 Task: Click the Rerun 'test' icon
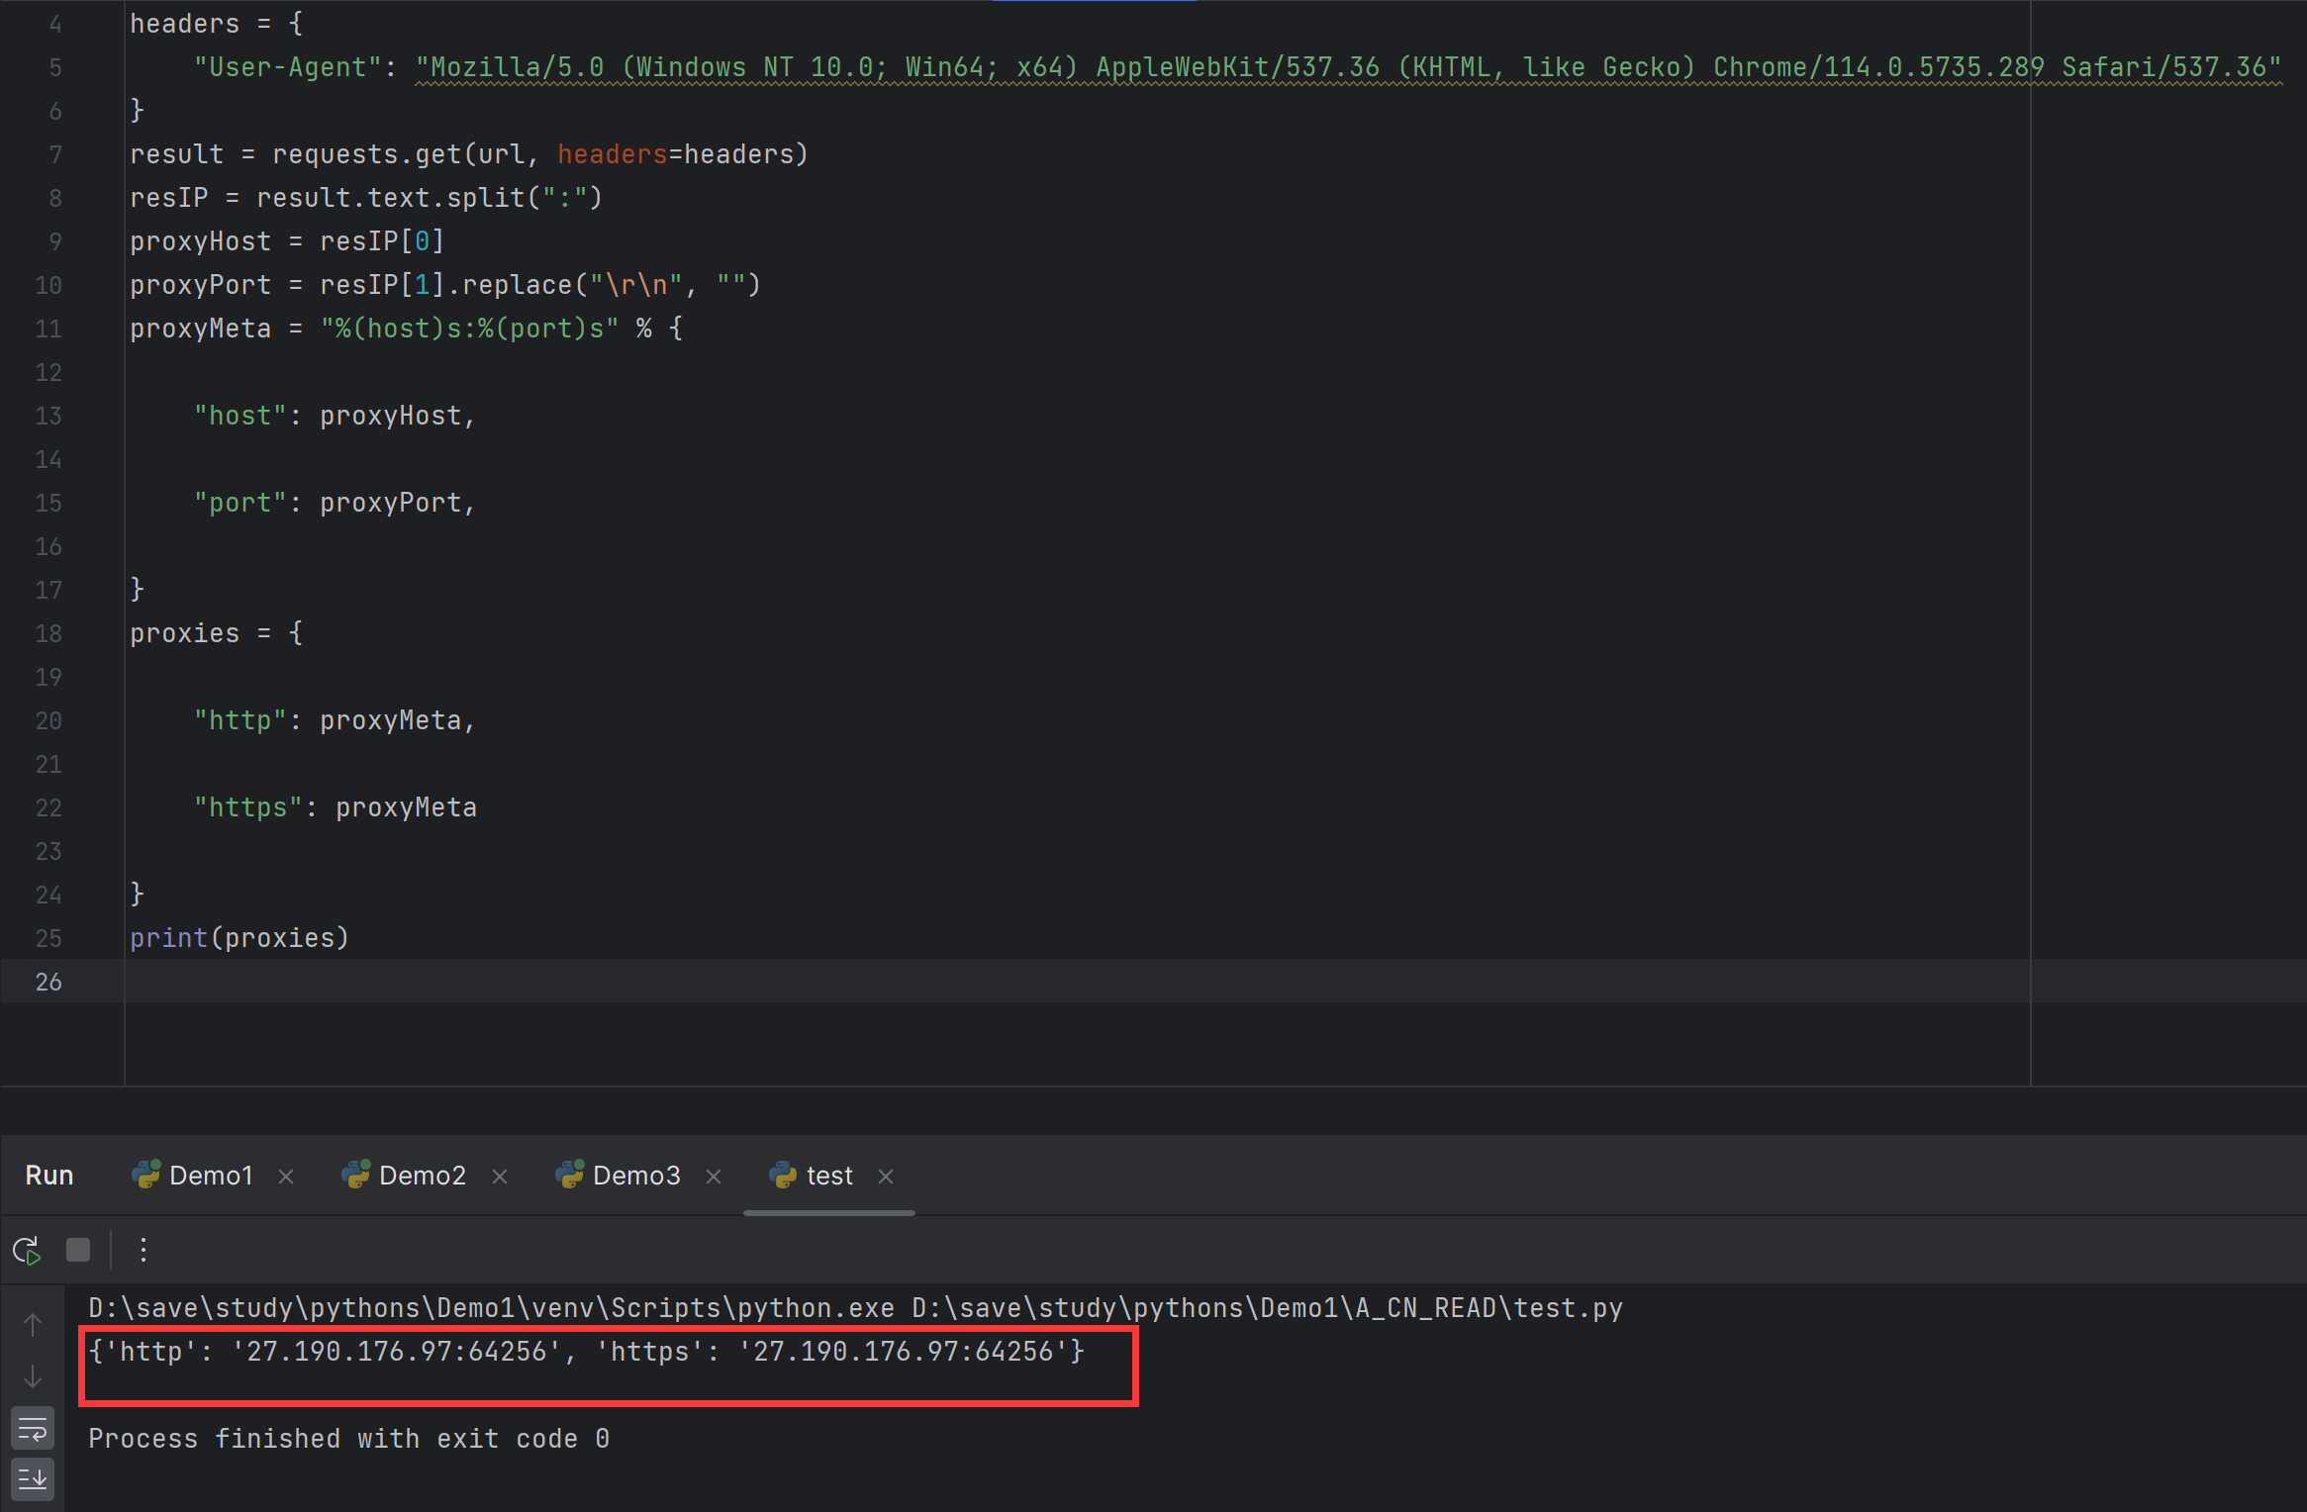27,1250
